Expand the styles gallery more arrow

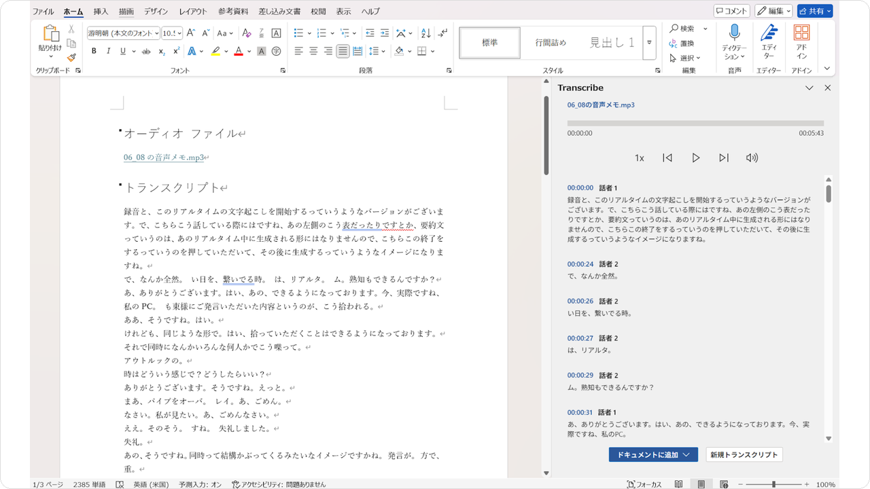pos(649,42)
